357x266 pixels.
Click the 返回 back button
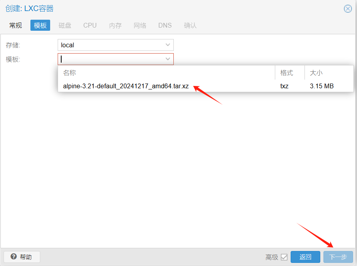(305, 257)
